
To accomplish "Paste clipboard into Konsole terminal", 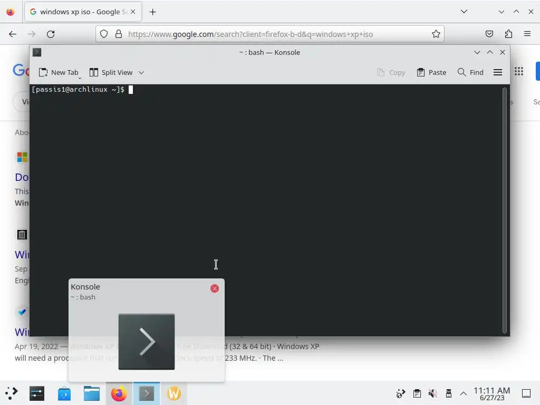I will [x=431, y=72].
